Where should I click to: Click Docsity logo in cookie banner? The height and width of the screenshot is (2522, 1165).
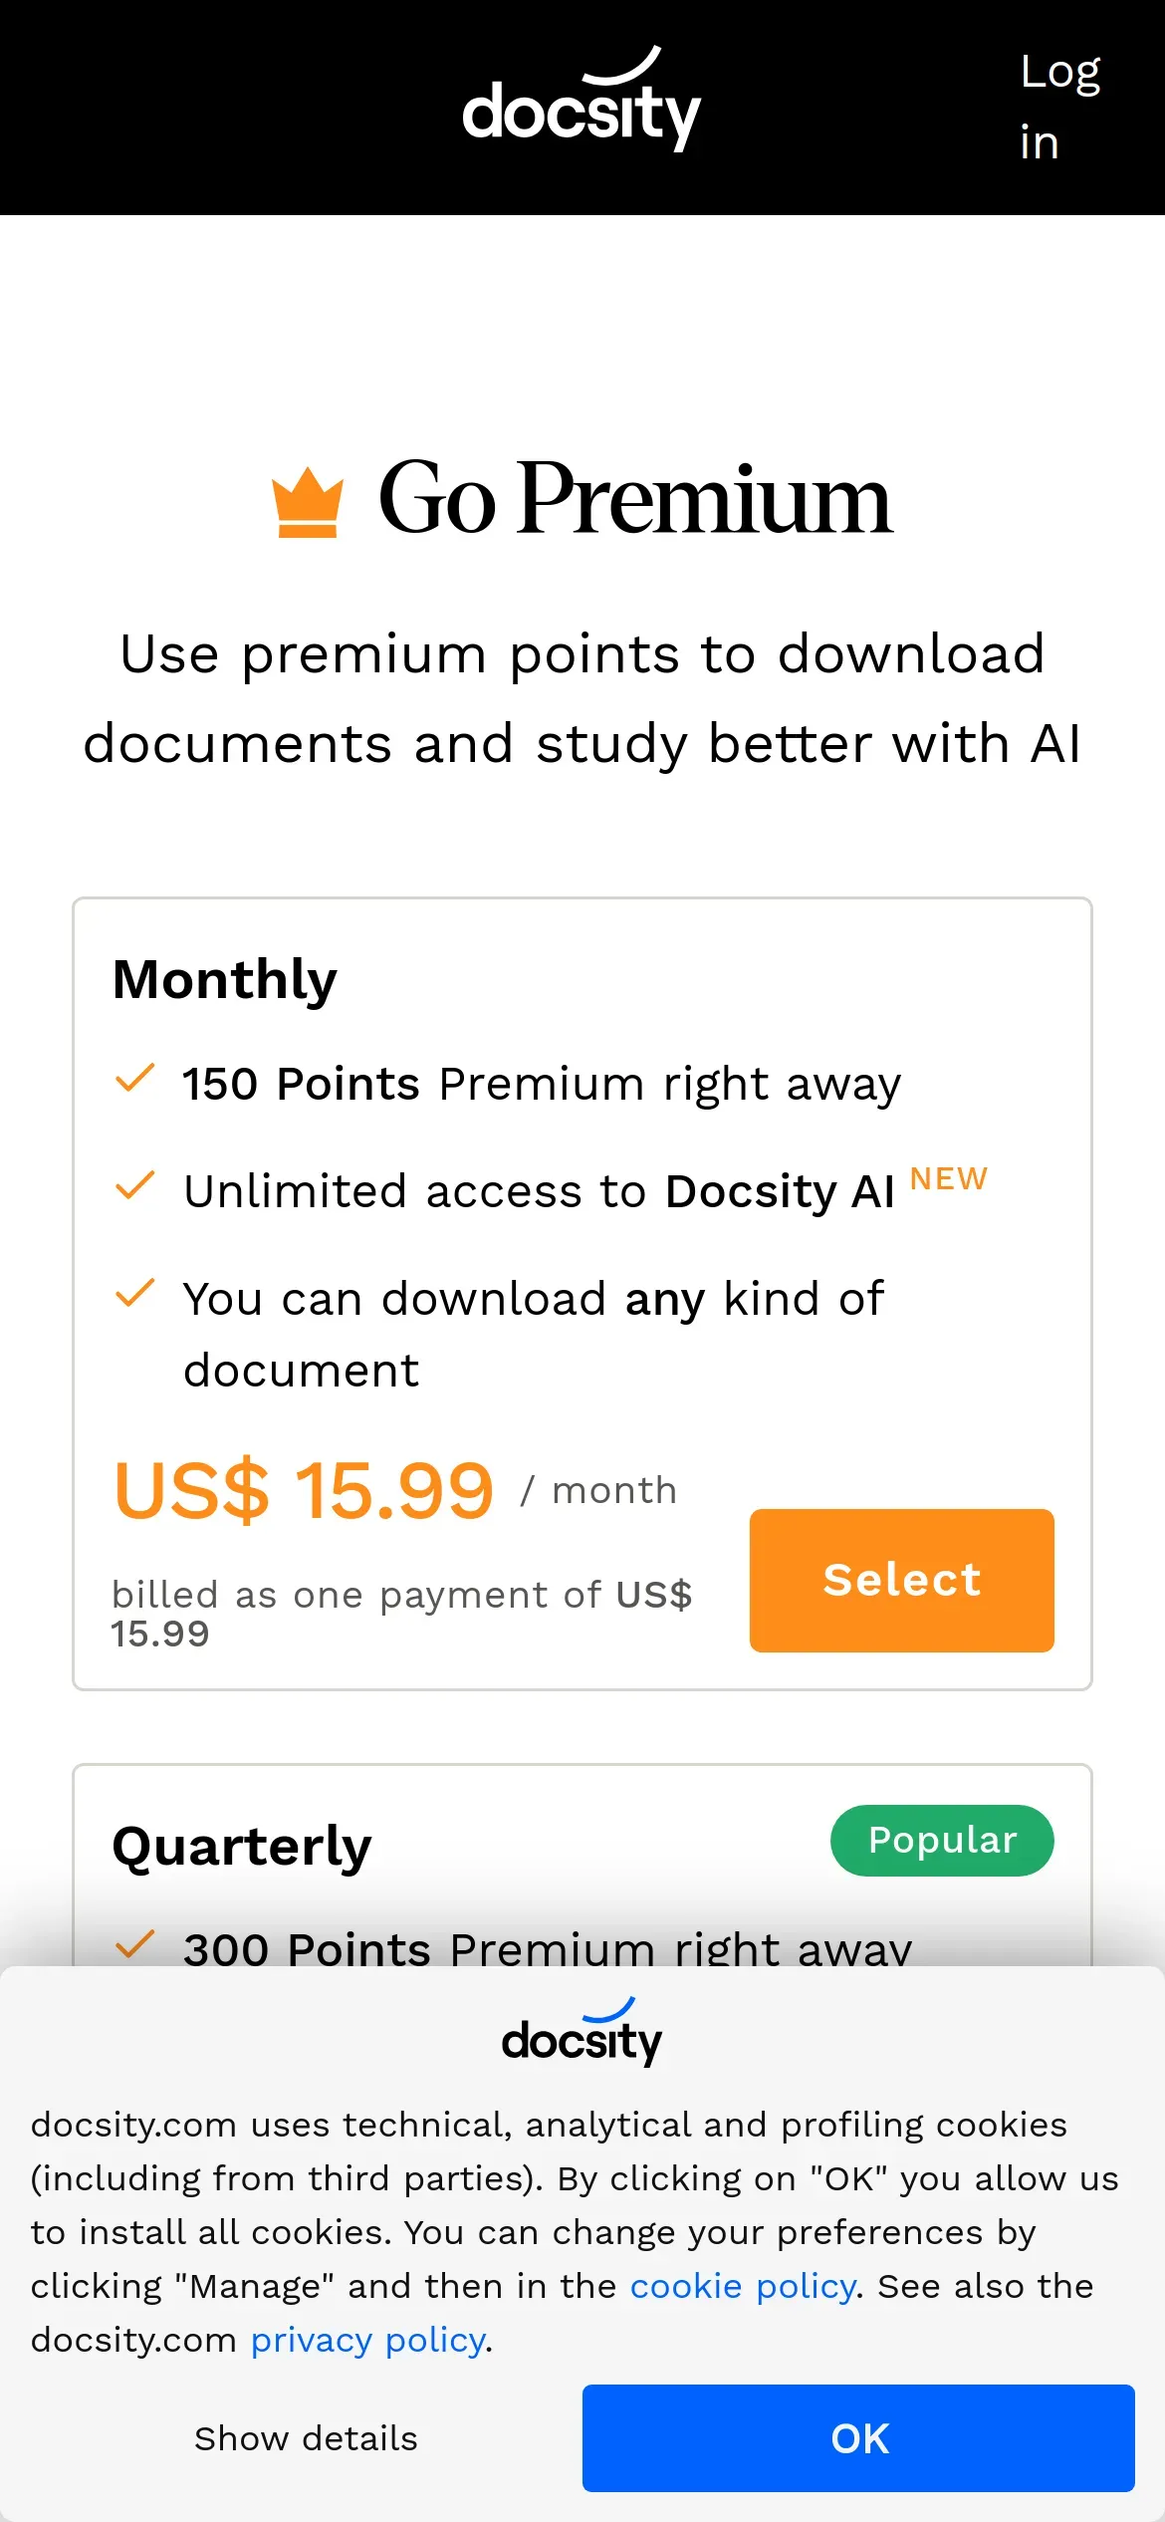[582, 2031]
